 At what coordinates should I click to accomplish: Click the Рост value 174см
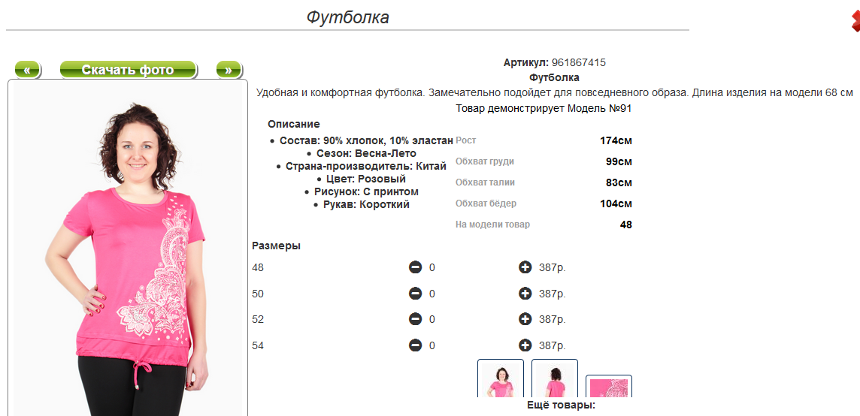pos(616,140)
